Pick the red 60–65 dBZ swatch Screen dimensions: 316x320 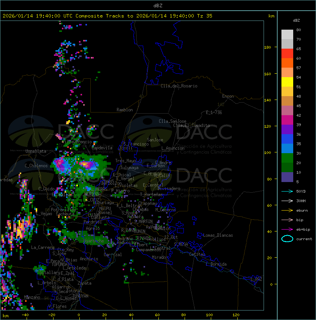pyautogui.click(x=287, y=54)
